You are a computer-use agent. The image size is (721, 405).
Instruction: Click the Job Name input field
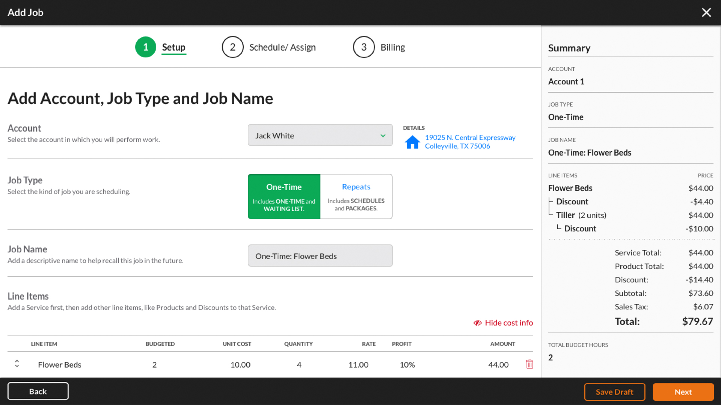pyautogui.click(x=320, y=255)
